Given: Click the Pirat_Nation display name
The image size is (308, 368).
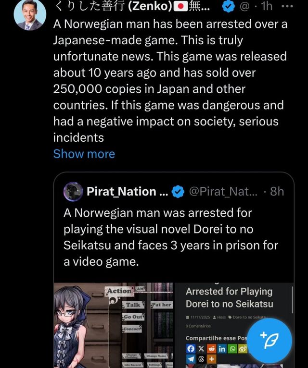Looking at the screenshot, I should tap(121, 192).
